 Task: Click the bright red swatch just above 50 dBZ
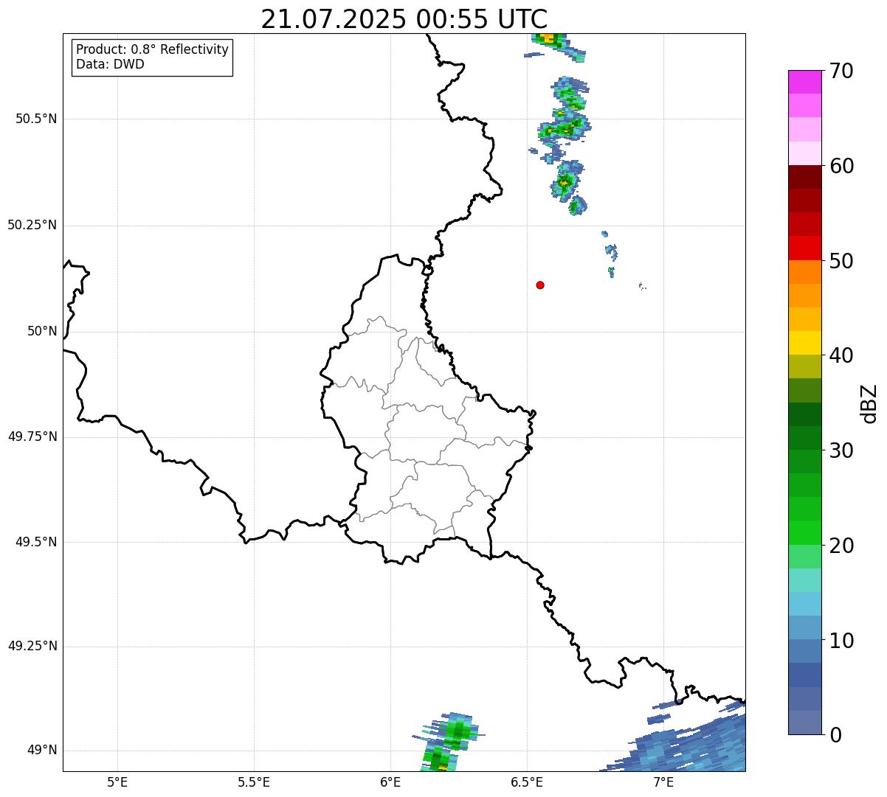pos(804,248)
